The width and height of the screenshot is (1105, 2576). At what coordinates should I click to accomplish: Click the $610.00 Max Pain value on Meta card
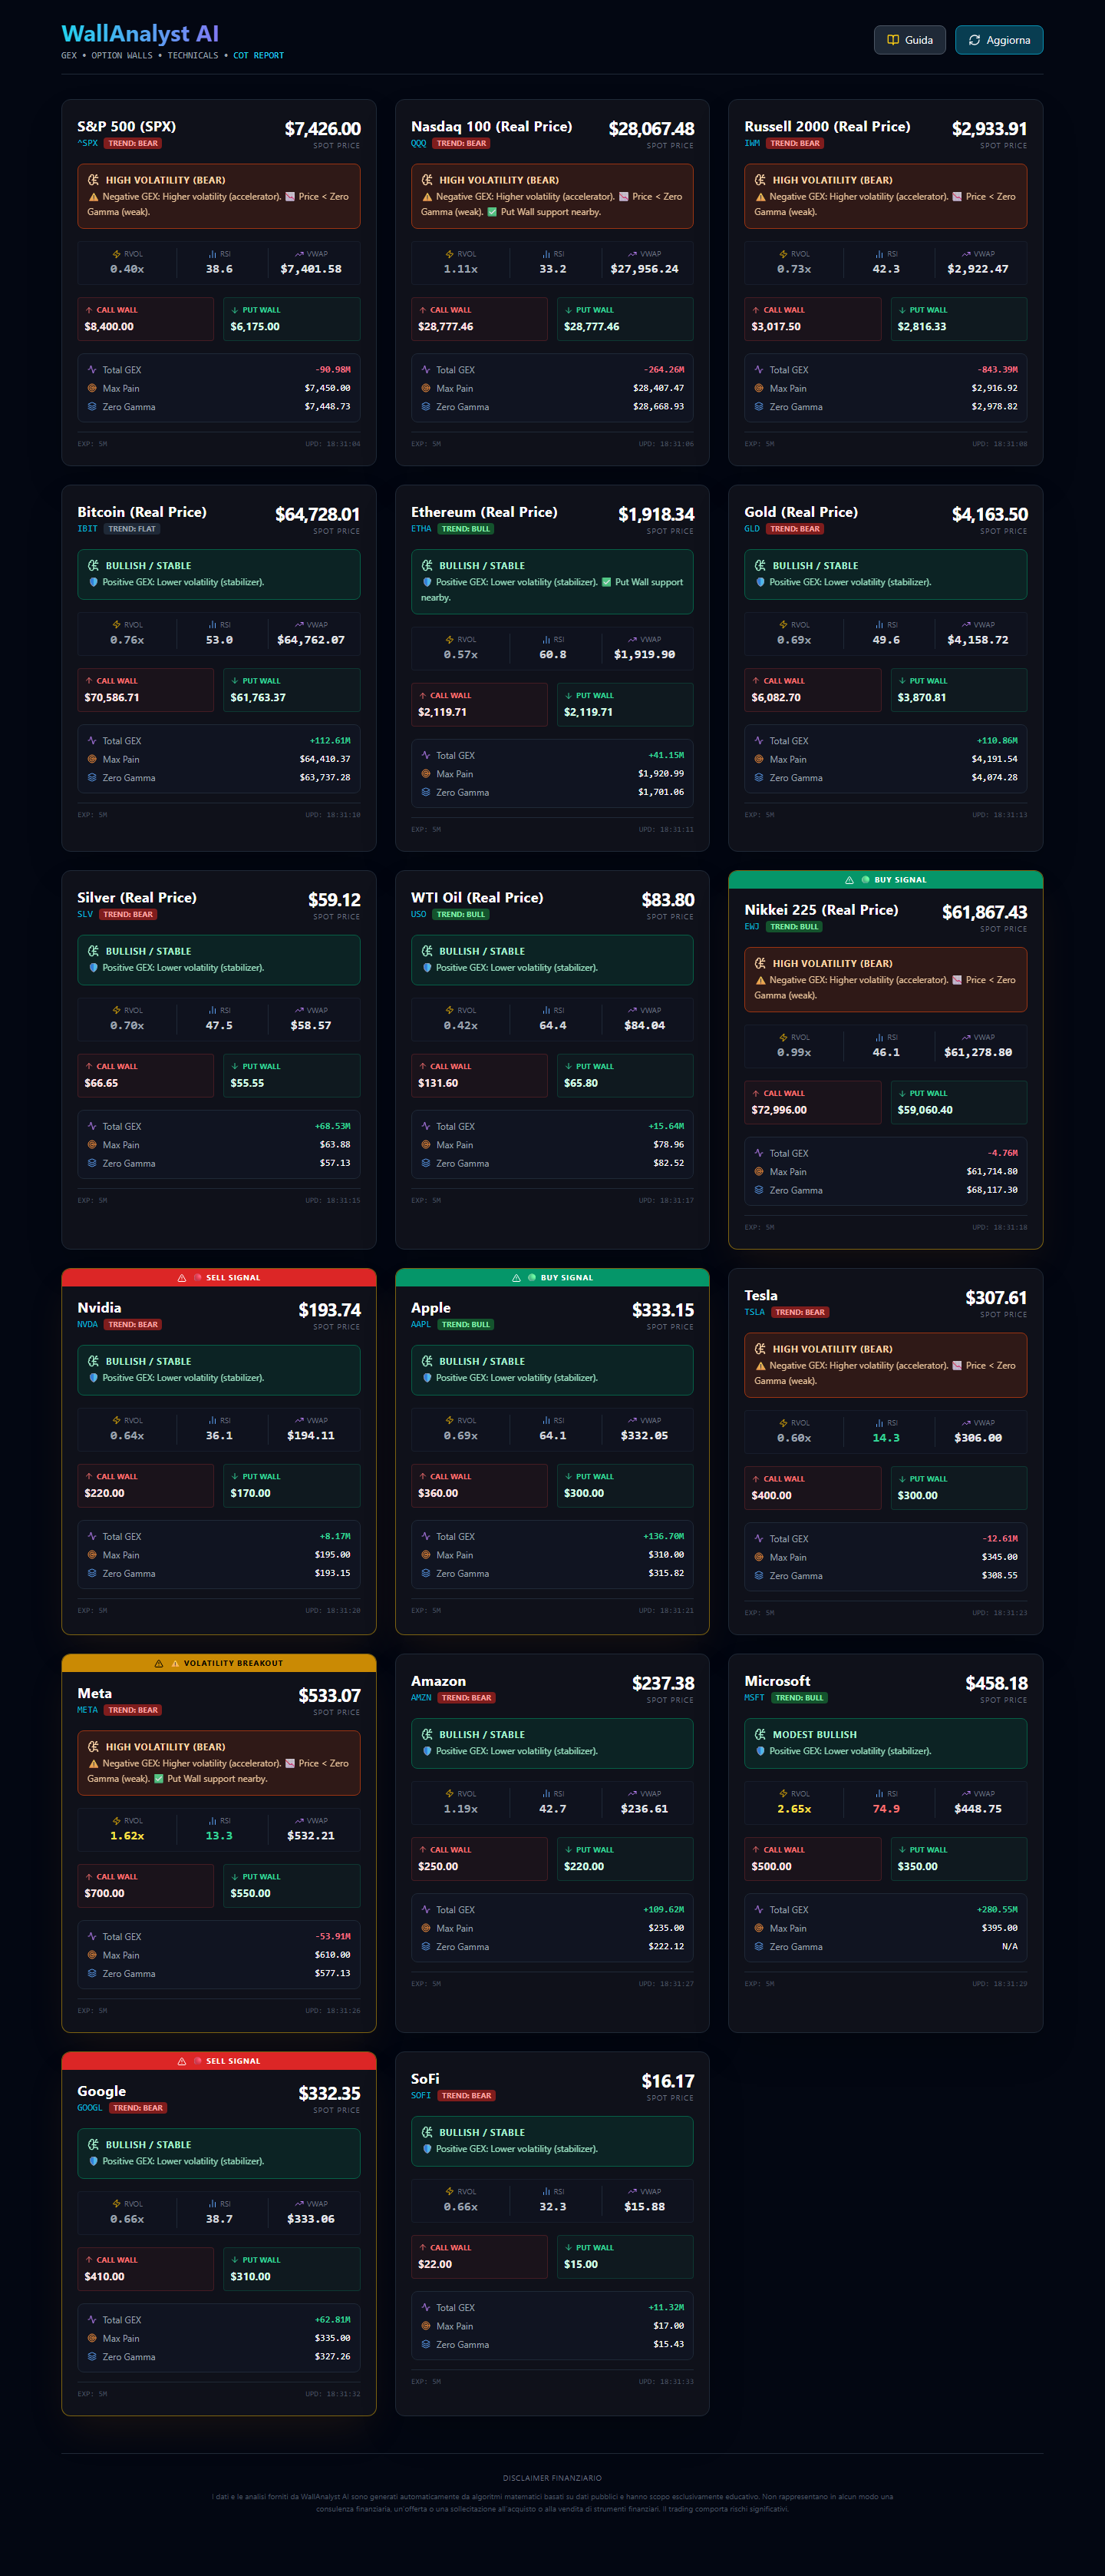(333, 1955)
